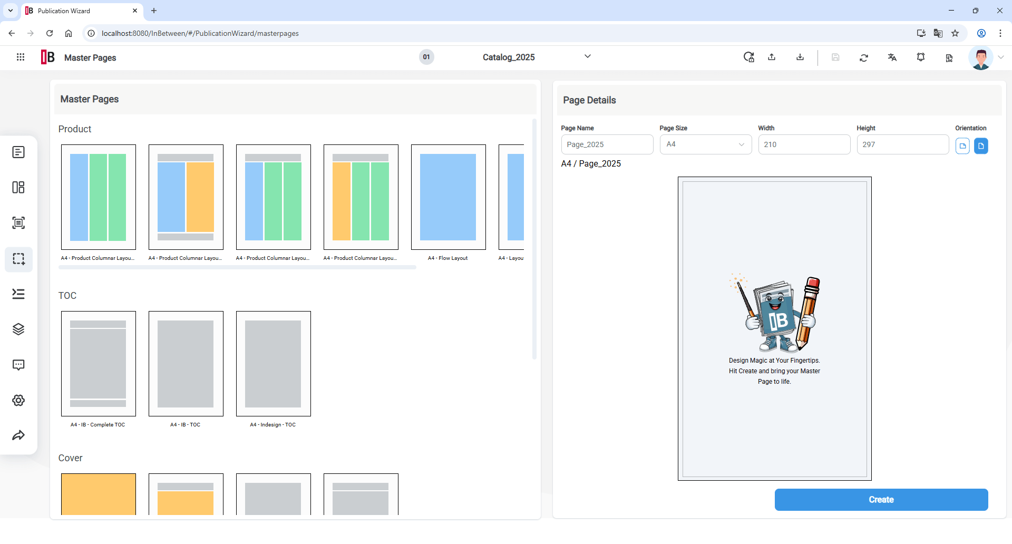Screen dimensions: 1012x544
Task: Open notifications bell in toolbar
Action: click(x=921, y=57)
